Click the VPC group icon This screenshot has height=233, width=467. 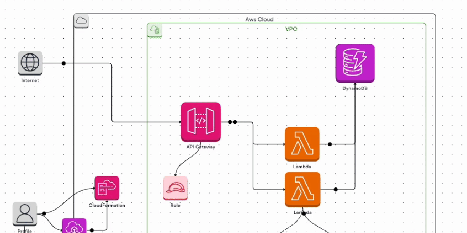pos(155,30)
